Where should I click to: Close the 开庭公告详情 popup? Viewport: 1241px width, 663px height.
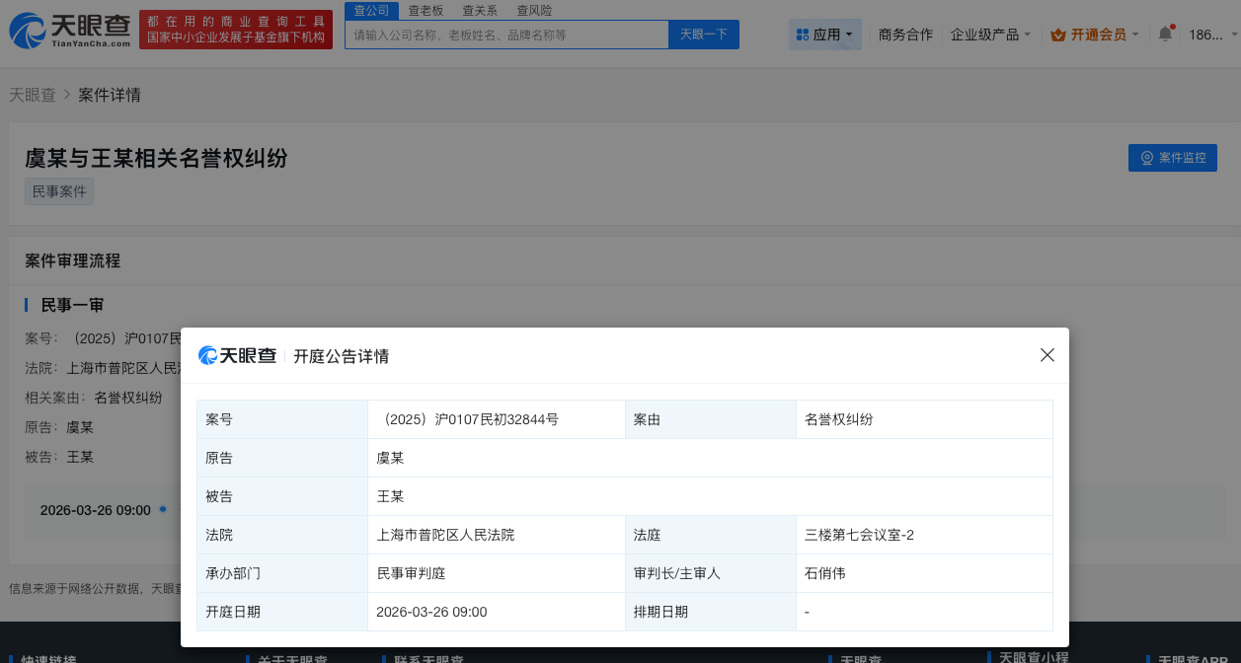(1047, 354)
